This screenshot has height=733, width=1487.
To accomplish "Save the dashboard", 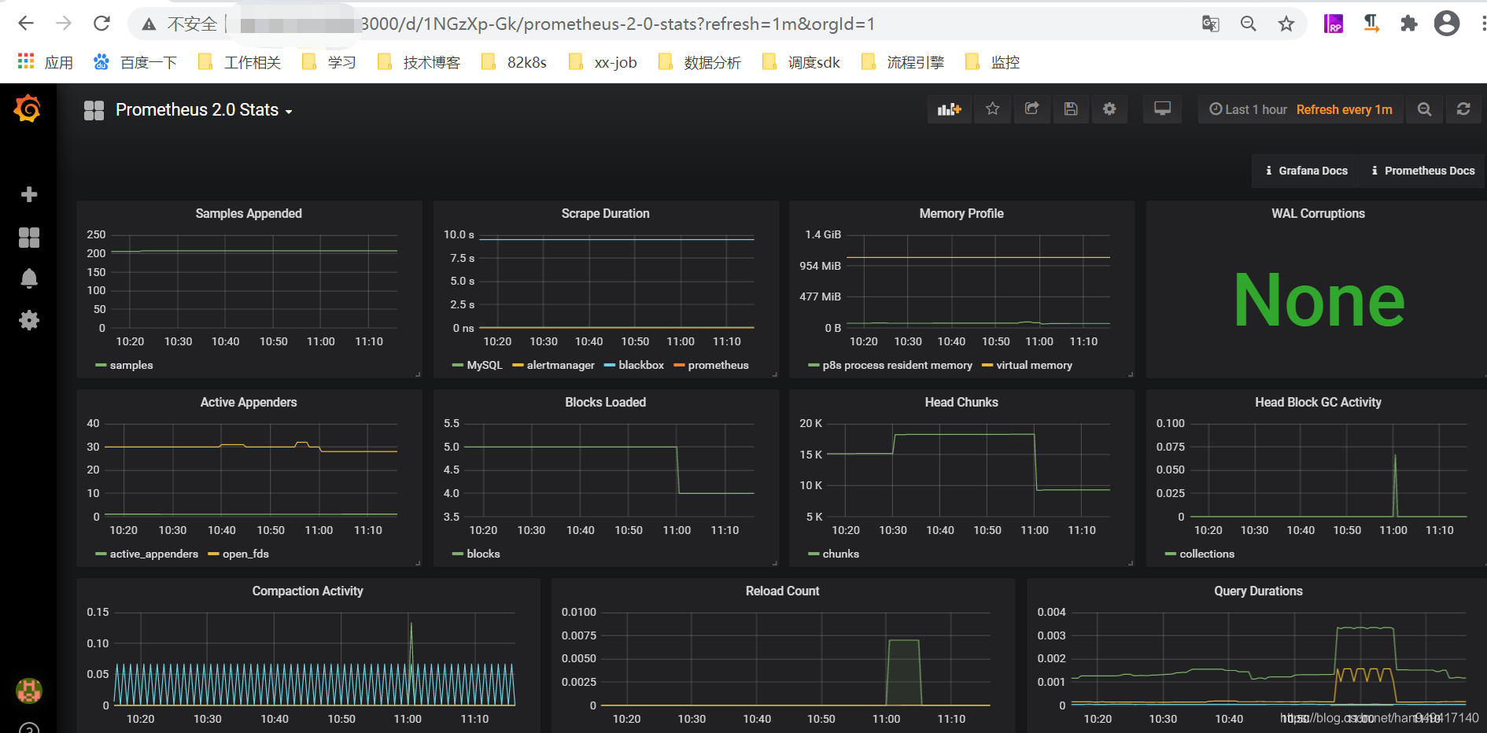I will [x=1071, y=109].
